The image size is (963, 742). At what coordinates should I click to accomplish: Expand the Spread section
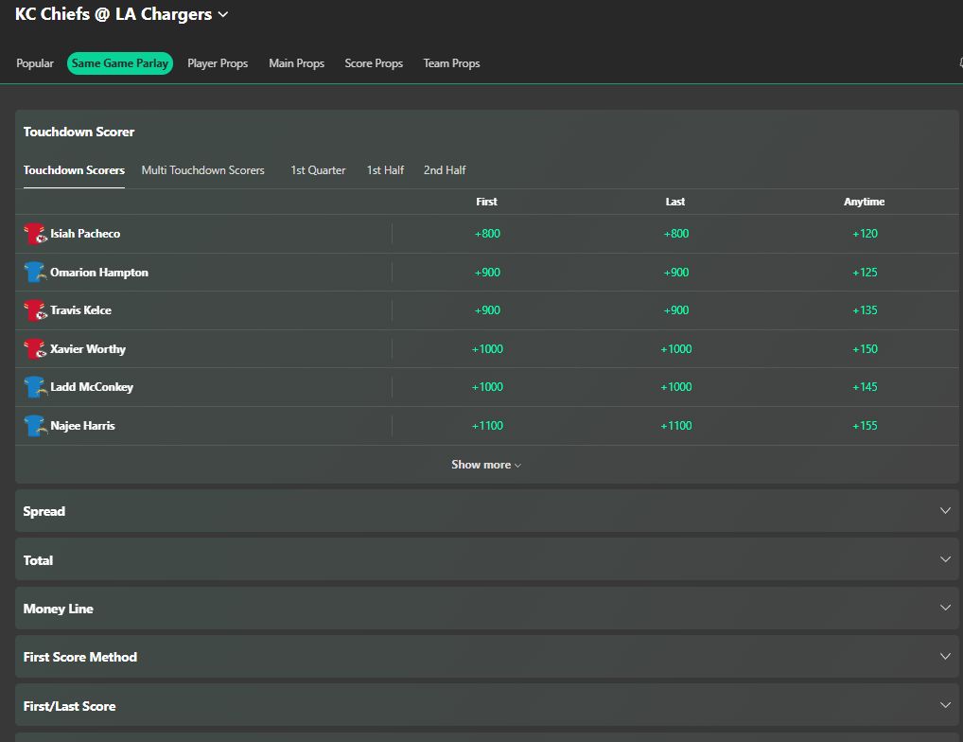[486, 510]
